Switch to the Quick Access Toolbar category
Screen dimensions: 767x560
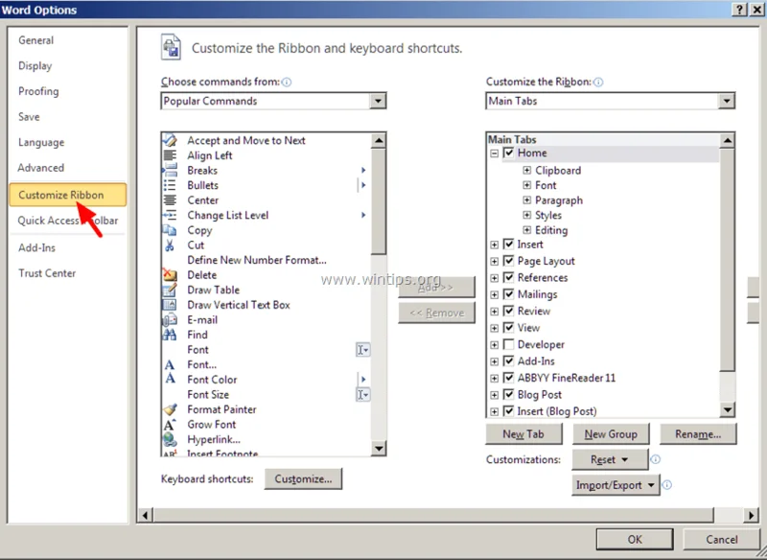[x=67, y=221]
